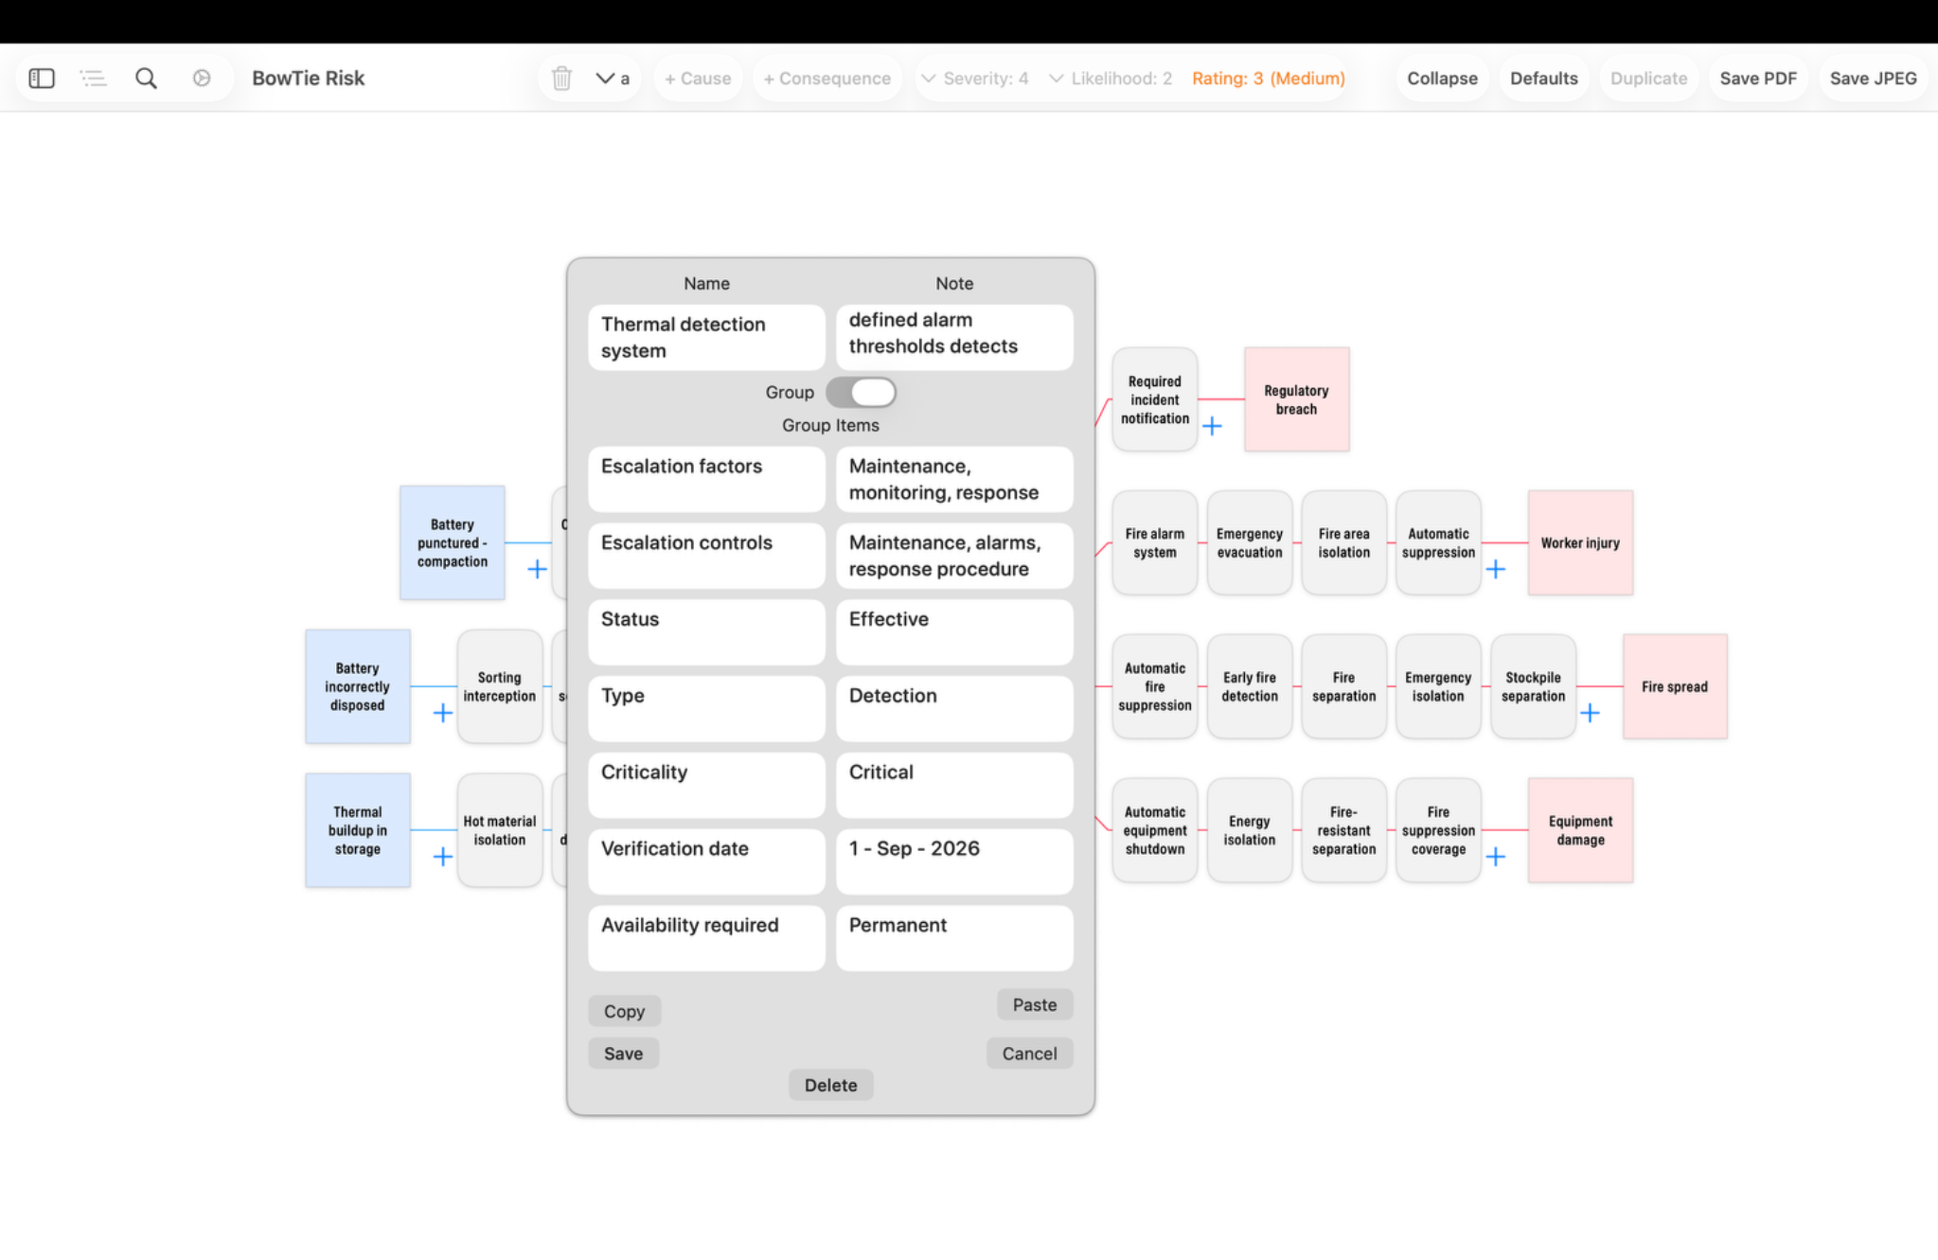Click the Collapse toolbar button
Screen dimensions: 1938x1260
tap(1442, 79)
